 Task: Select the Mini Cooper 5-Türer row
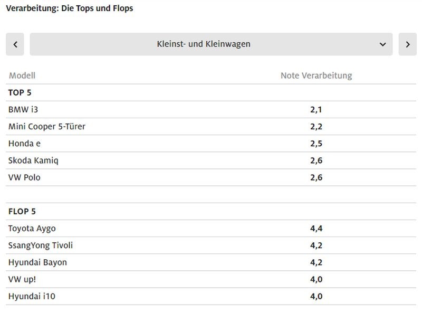[46, 126]
